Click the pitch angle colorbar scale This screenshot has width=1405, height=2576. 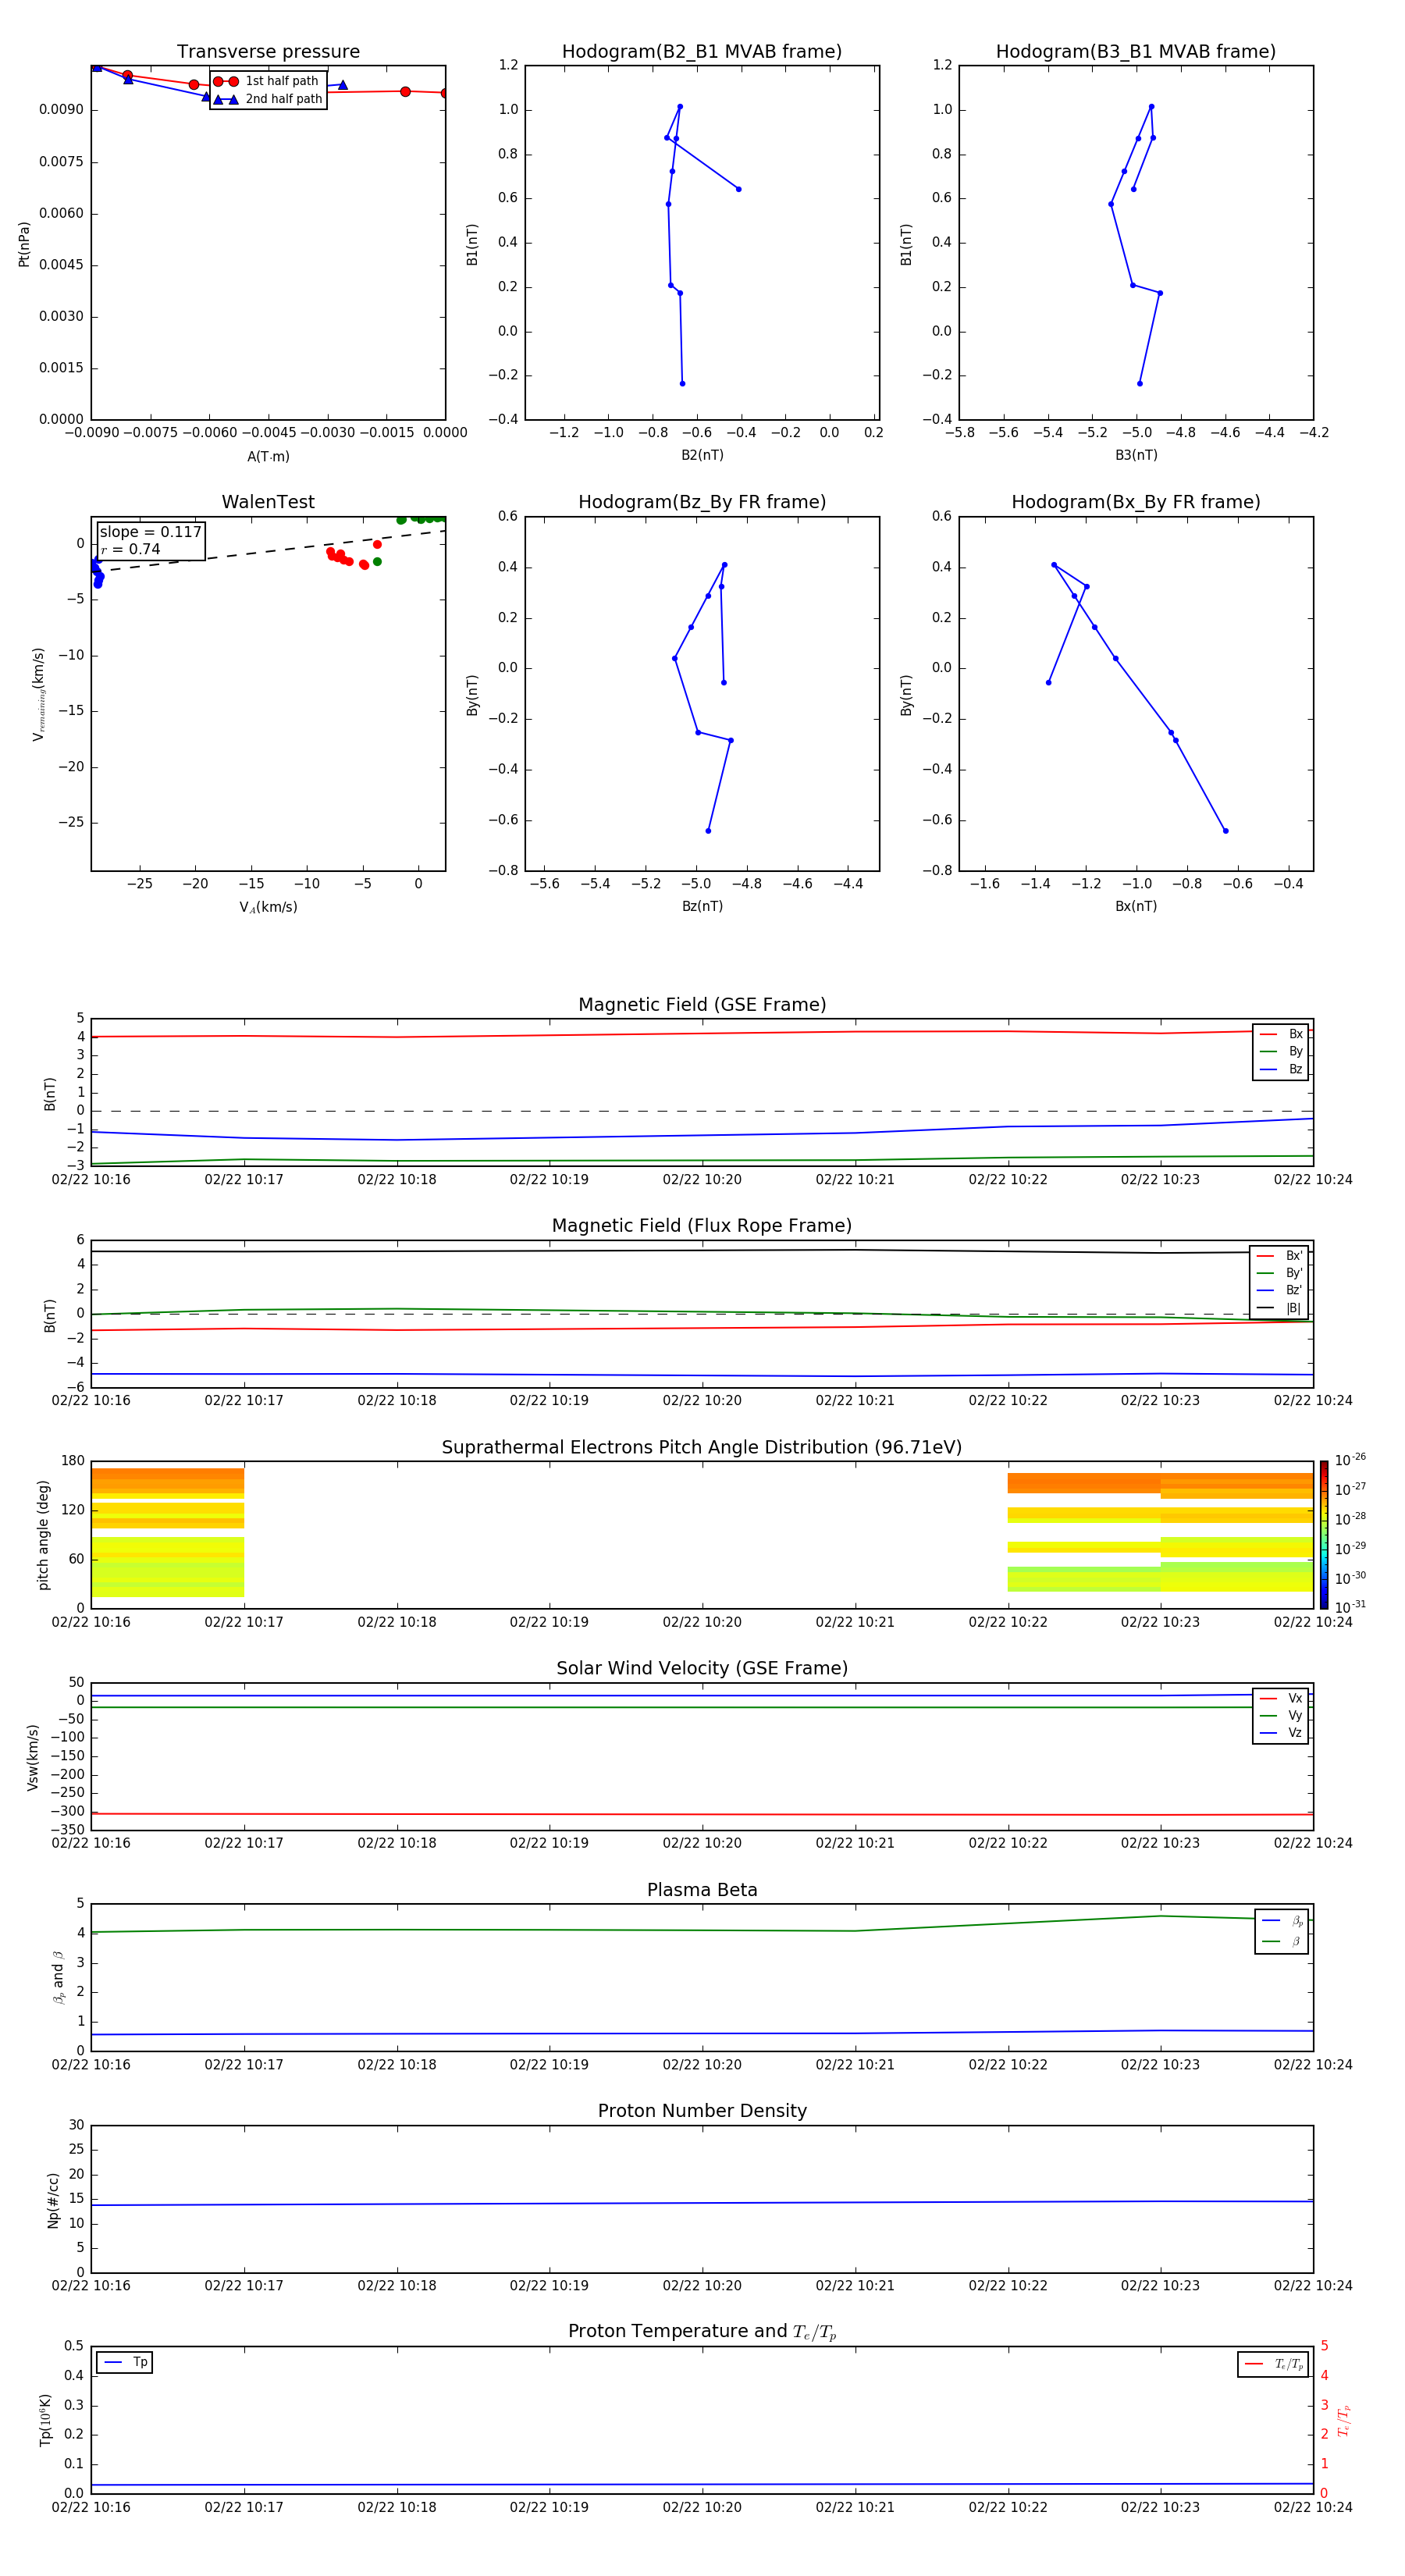click(x=1324, y=1535)
